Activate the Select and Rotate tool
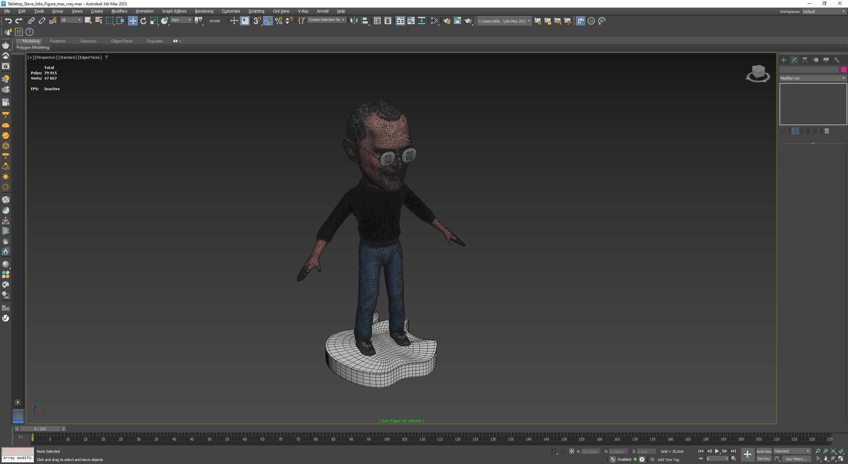 coord(143,21)
